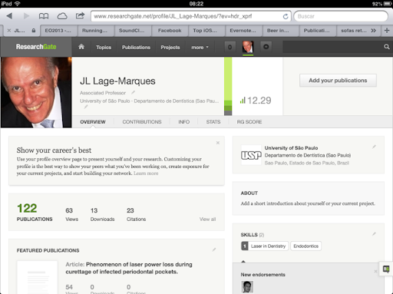This screenshot has height=294, width=393.
Task: Tap the share icon in browser toolbar
Action: [80, 16]
